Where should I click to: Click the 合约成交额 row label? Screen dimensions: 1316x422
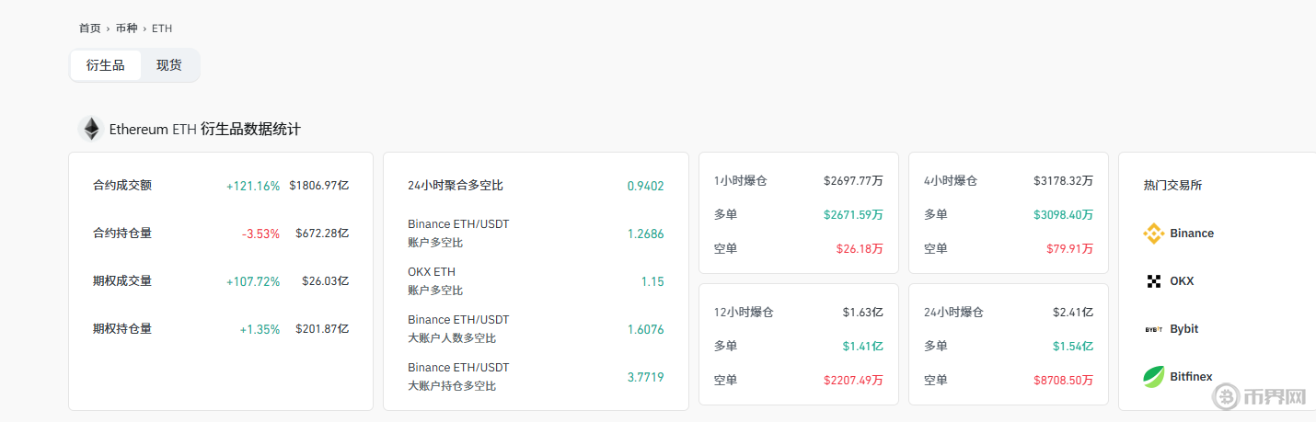pos(122,185)
